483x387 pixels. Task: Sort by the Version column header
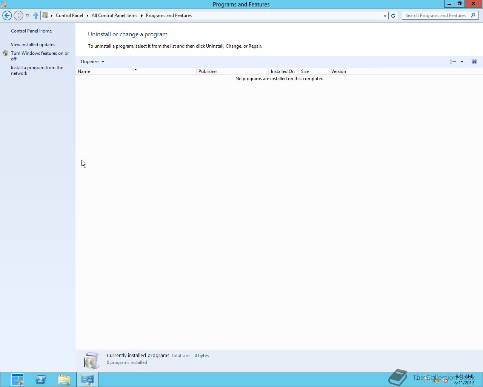(x=353, y=71)
